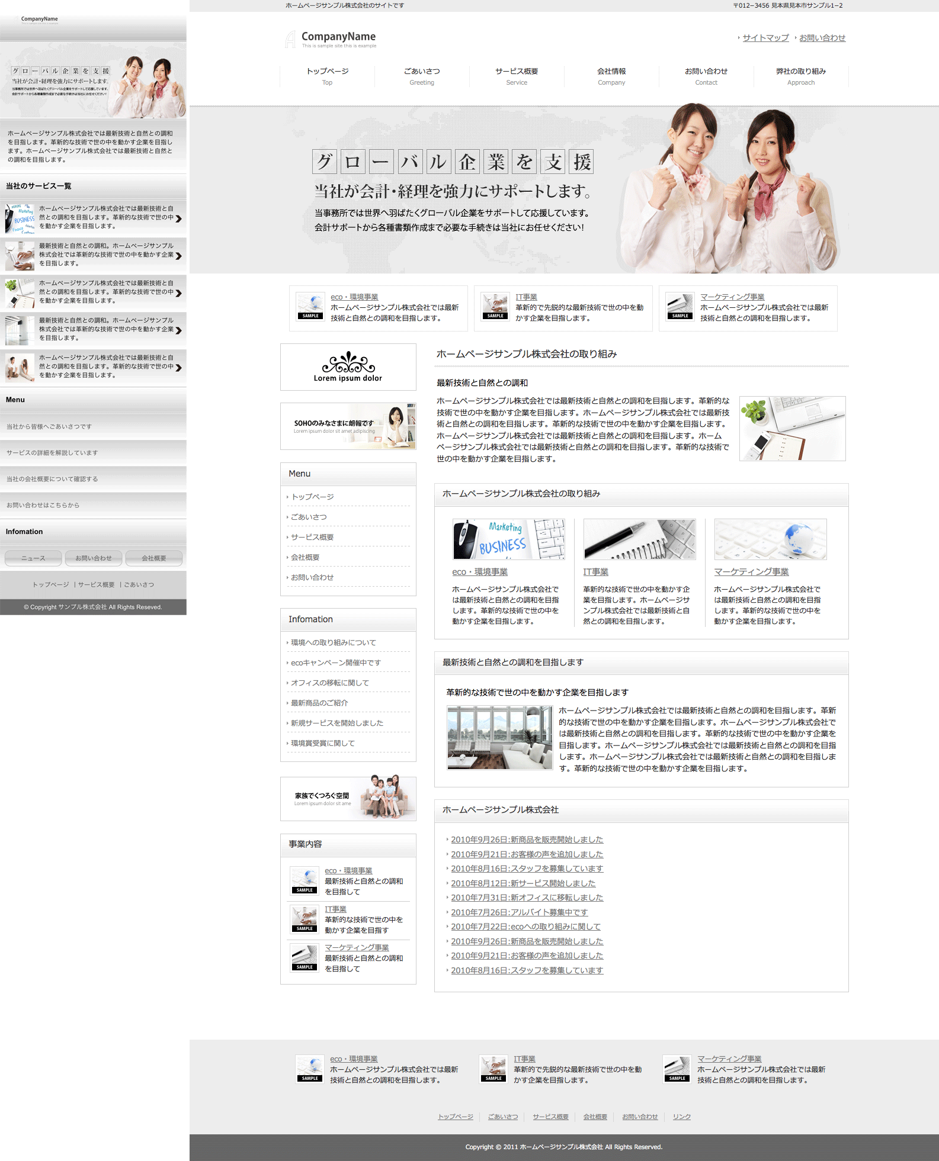Click the Marketing Business image thumbnail
This screenshot has width=939, height=1161.
[x=508, y=539]
